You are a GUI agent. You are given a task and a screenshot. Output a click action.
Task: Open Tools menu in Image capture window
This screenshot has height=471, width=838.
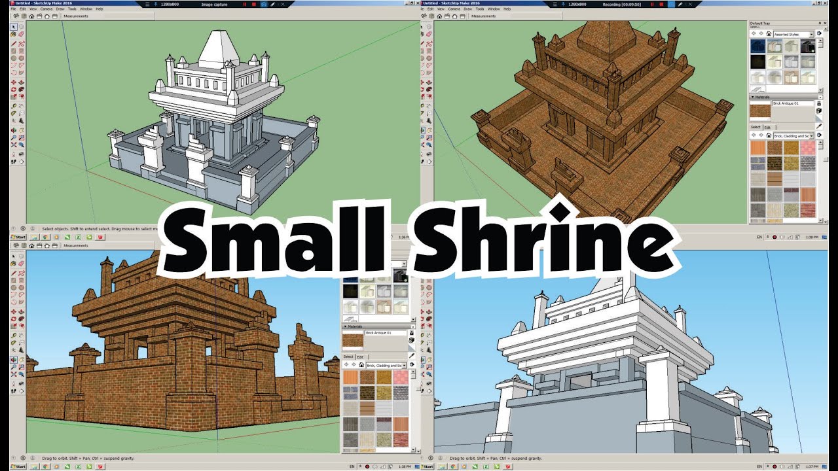point(72,9)
